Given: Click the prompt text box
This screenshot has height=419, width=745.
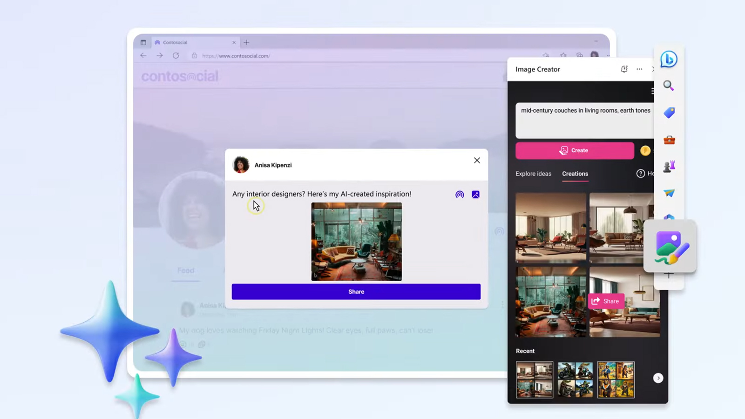Looking at the screenshot, I should tap(584, 120).
